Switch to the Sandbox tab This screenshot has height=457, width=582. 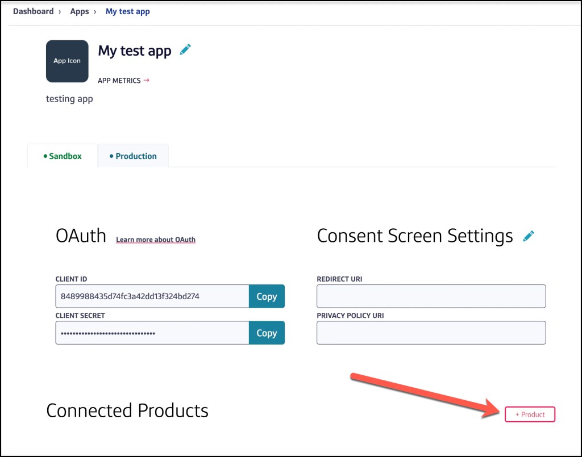63,156
